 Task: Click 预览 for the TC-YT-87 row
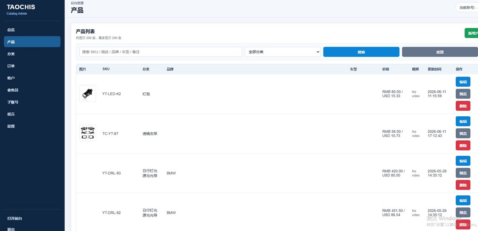463,133
